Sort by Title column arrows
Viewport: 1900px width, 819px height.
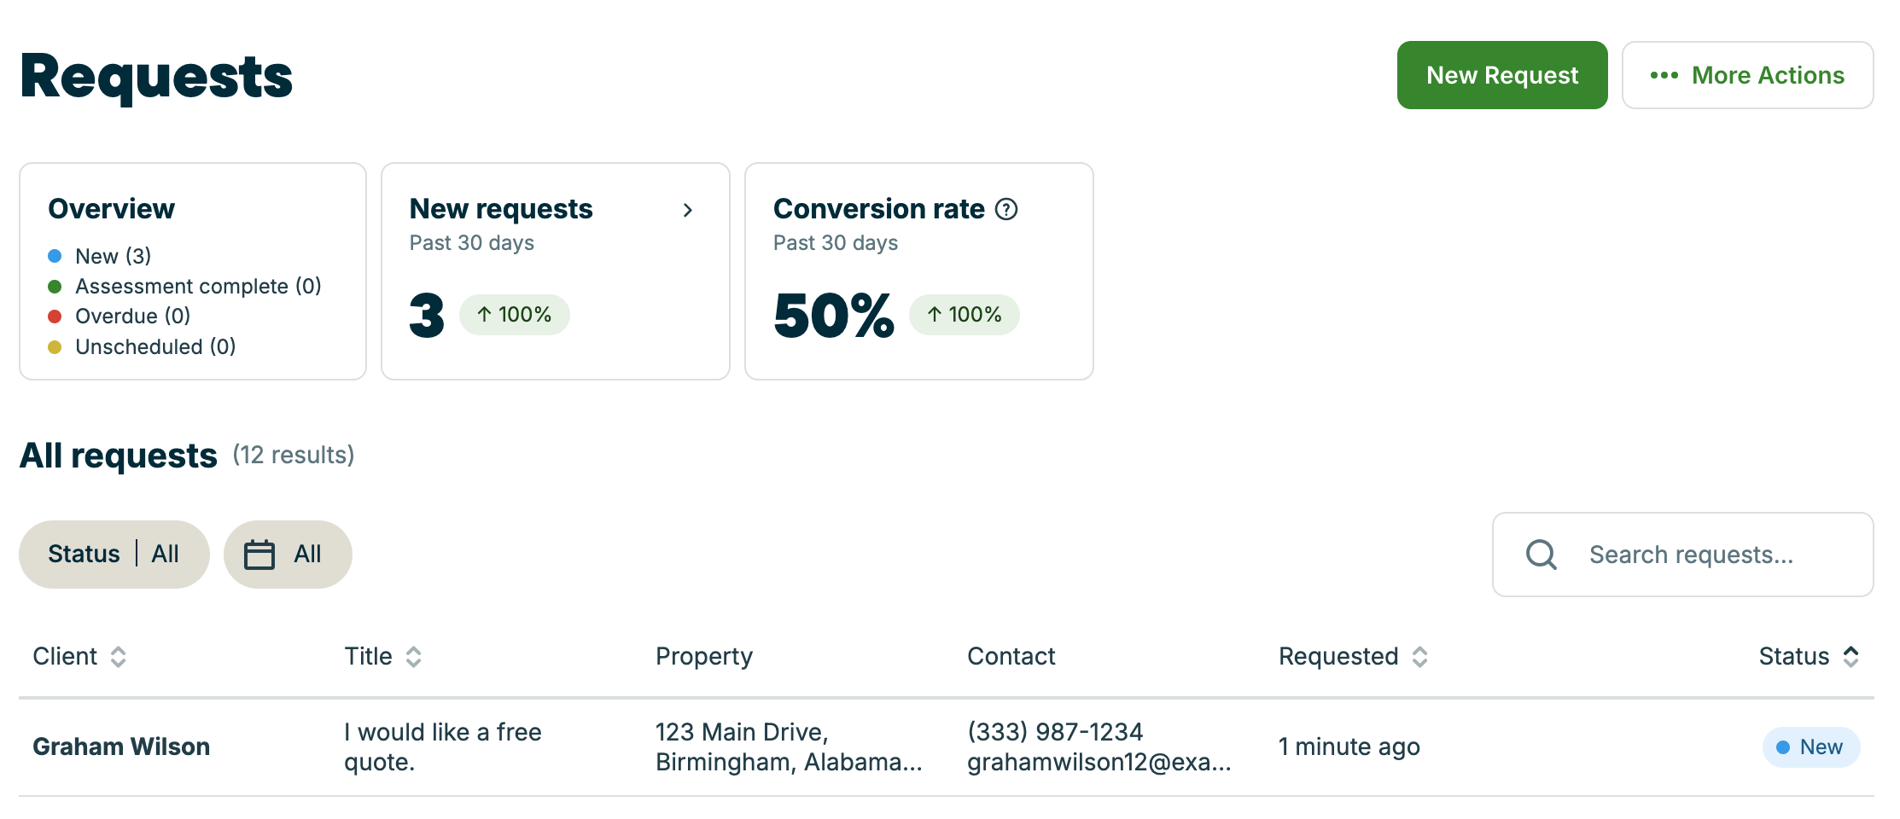[414, 656]
